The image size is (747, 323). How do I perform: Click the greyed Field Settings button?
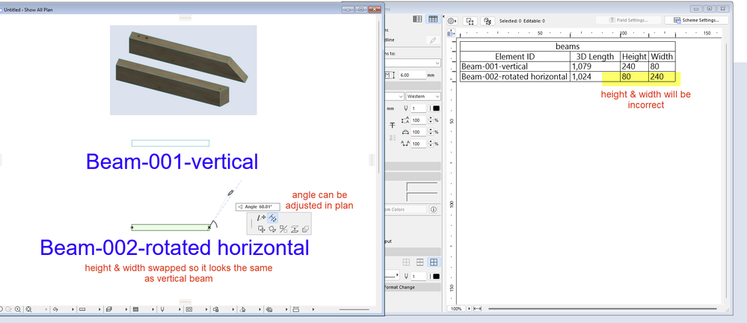(x=628, y=20)
